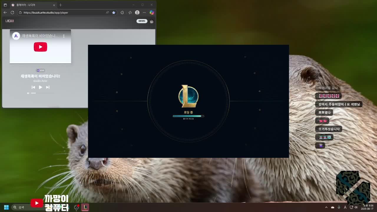Close the 플레이어 - 나디아 tab
Image resolution: width=377 pixels, height=212 pixels.
click(x=54, y=5)
